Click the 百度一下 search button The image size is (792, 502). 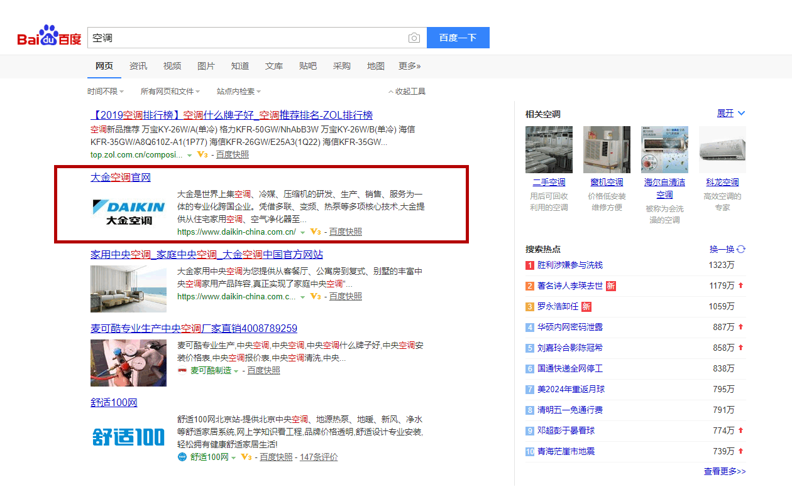click(458, 38)
